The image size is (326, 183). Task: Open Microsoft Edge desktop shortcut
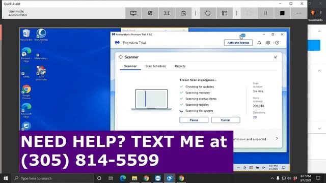click(x=26, y=110)
